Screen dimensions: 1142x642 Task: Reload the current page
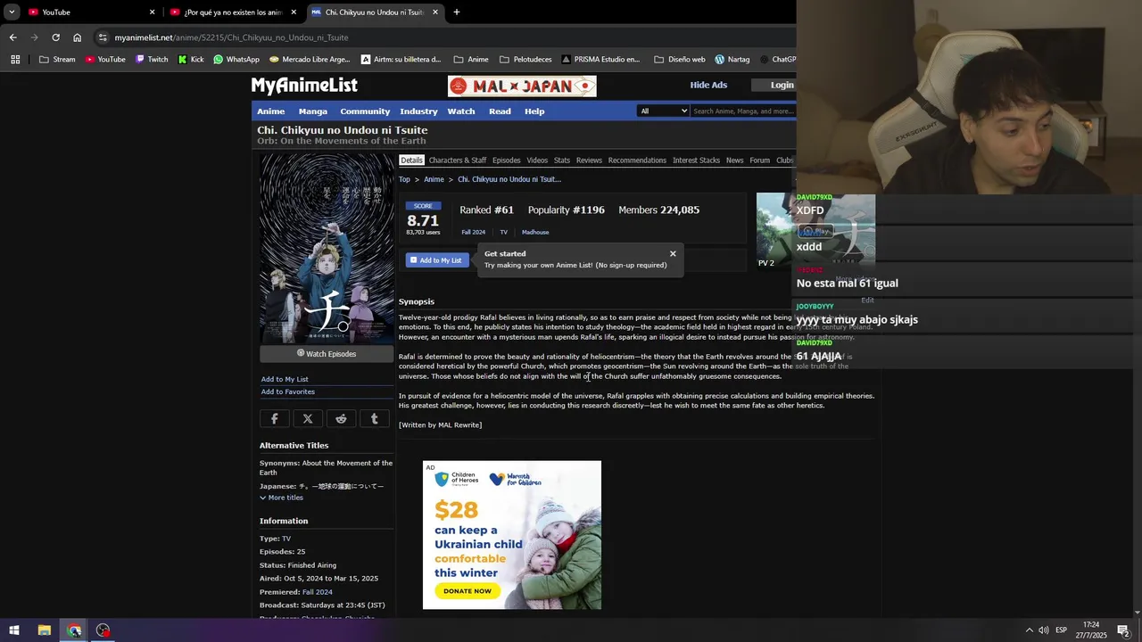(55, 37)
